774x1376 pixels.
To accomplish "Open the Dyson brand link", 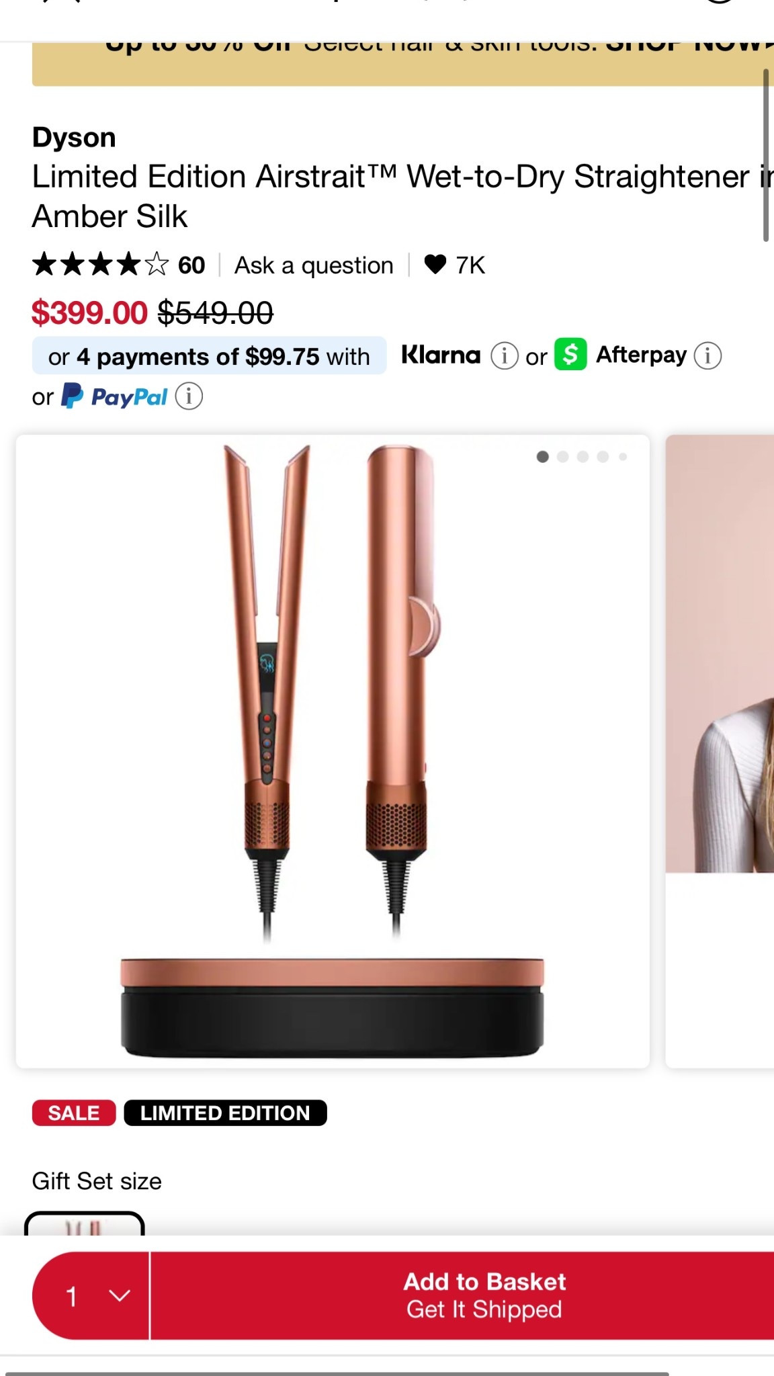I will [x=74, y=138].
